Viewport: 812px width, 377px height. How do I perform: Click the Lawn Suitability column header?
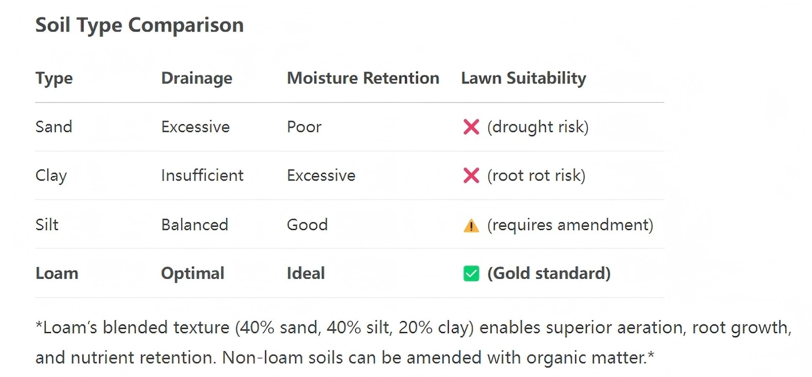524,79
